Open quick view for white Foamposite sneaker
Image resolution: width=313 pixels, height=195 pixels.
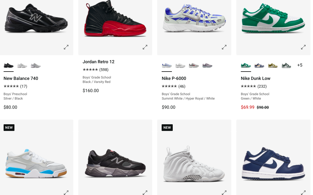[x=224, y=192]
